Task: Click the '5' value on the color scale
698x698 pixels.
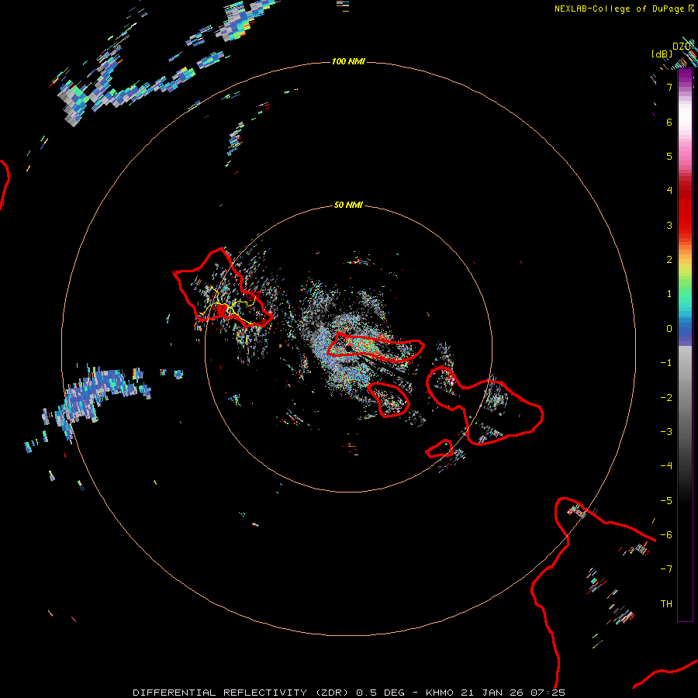Action: pyautogui.click(x=669, y=156)
